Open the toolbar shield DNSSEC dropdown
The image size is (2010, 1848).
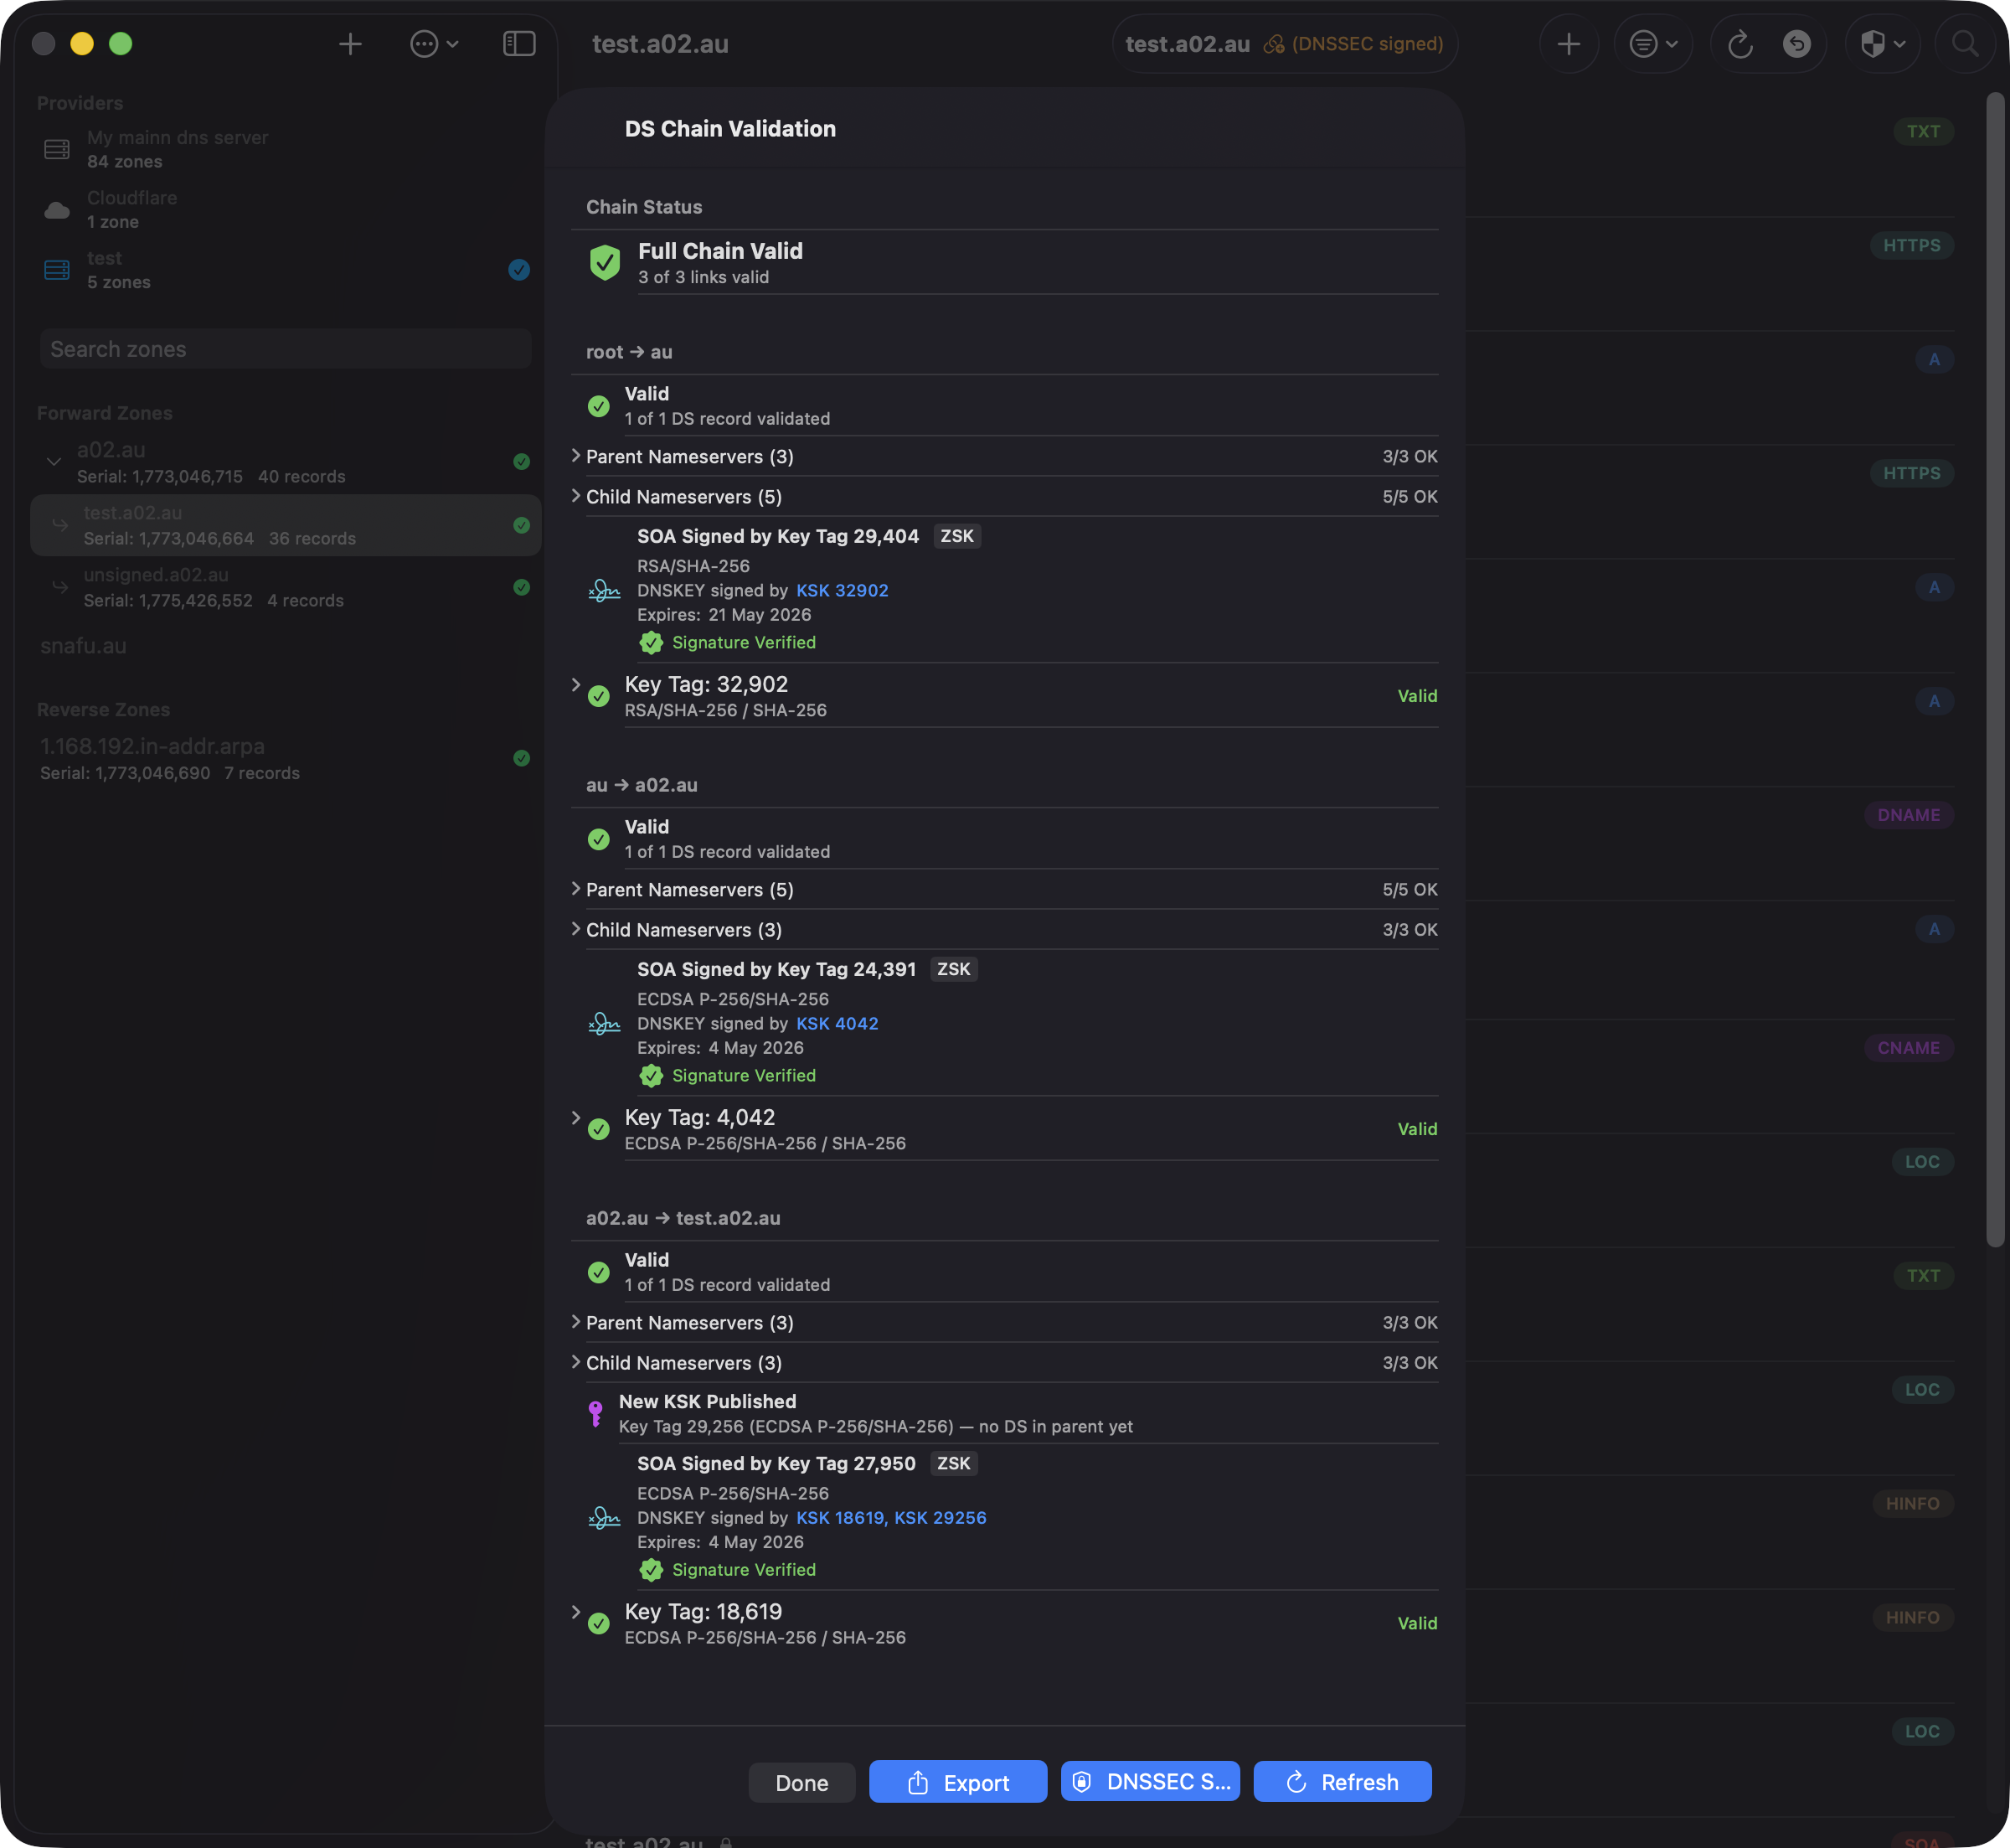(1882, 44)
